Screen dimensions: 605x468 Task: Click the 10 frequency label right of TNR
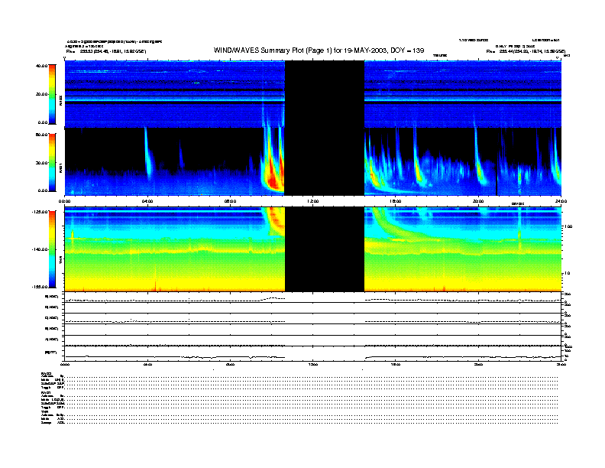tap(567, 274)
